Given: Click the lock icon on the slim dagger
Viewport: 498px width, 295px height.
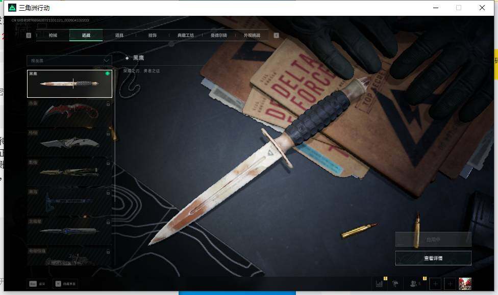Looking at the screenshot, I should (108, 222).
